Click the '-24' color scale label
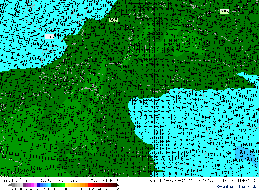This screenshot has height=190, width=259. click(x=42, y=189)
